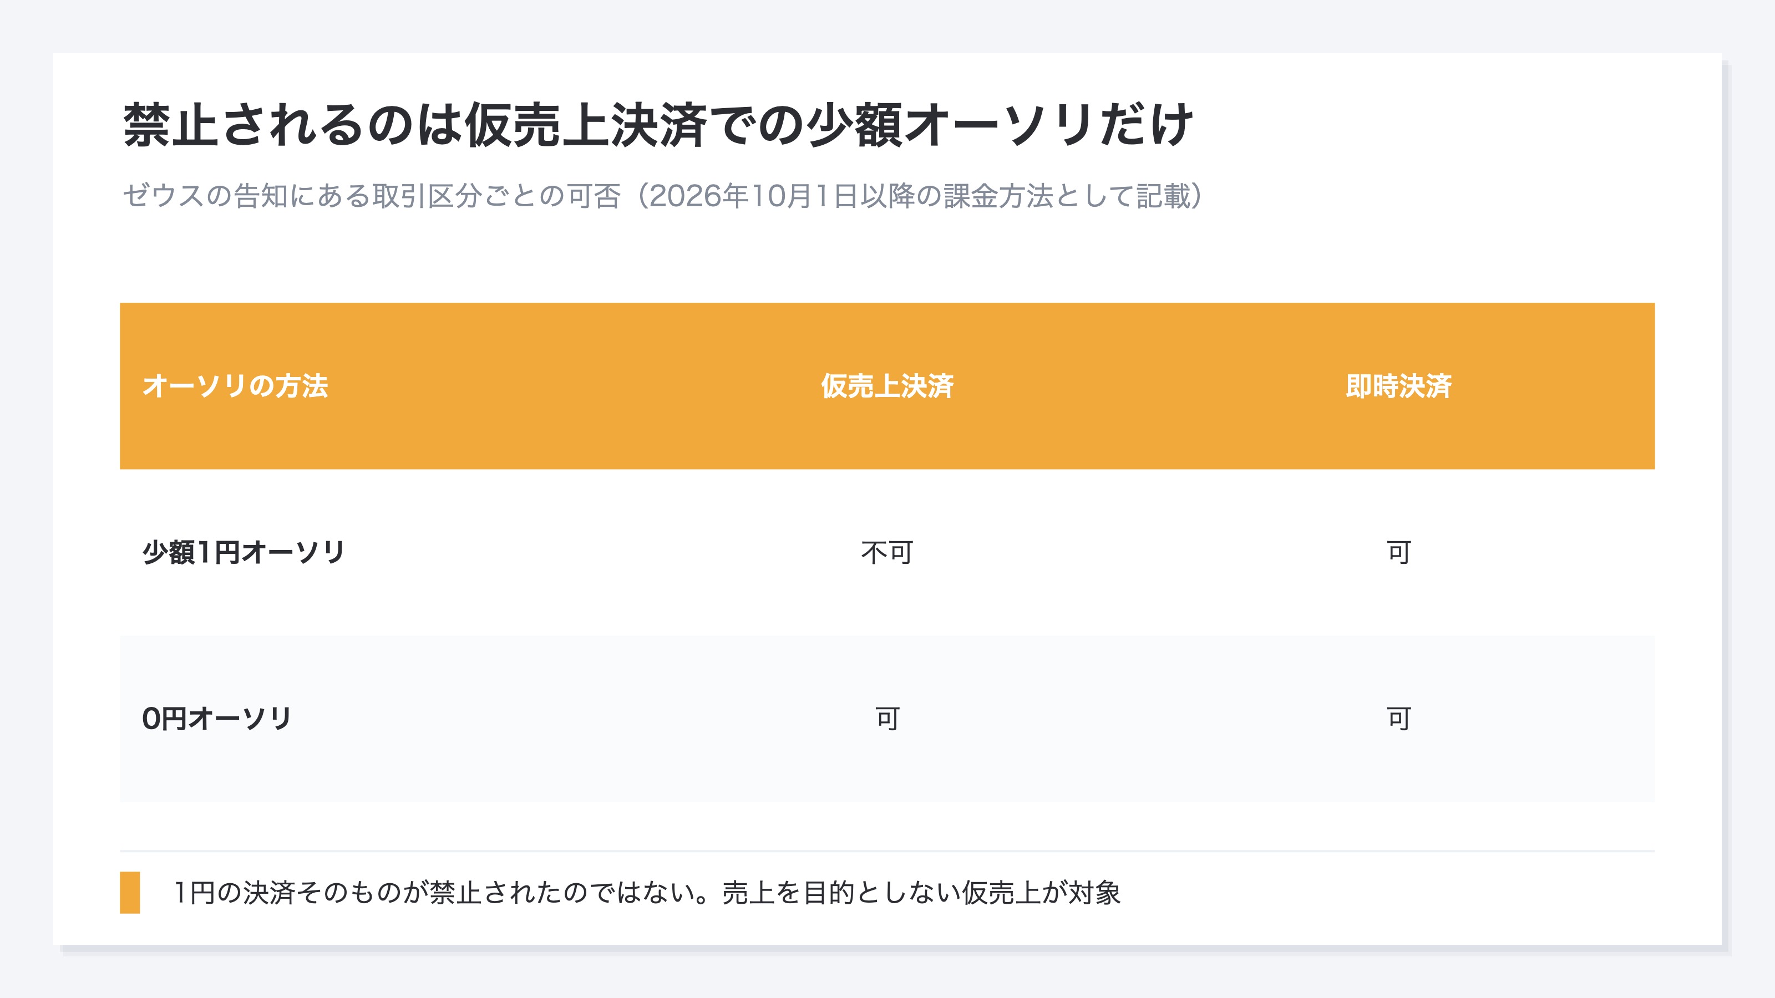Click the shaded 0円オーソリ table row background
Image resolution: width=1775 pixels, height=998 pixels.
click(x=887, y=719)
